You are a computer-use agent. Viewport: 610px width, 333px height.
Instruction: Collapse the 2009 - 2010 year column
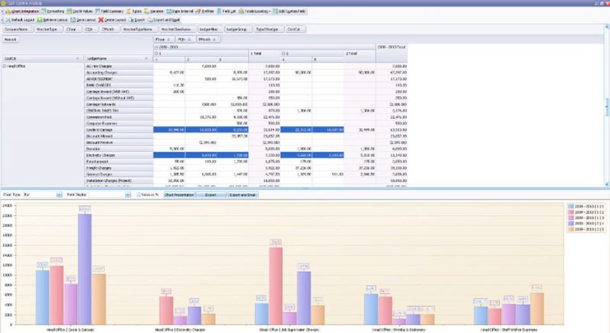pos(157,47)
